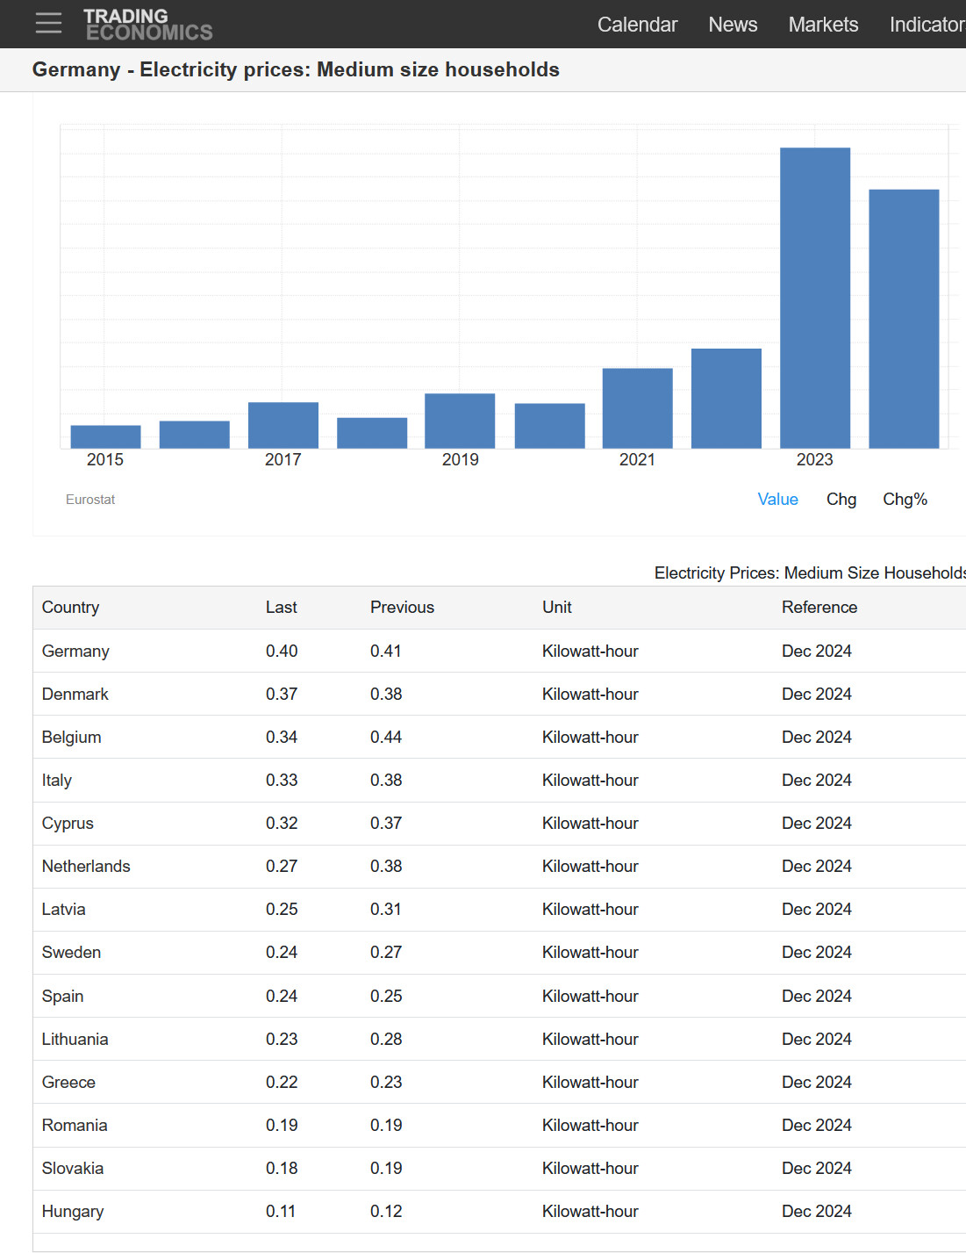966x1253 pixels.
Task: Open the Indicators menu item
Action: 927,25
